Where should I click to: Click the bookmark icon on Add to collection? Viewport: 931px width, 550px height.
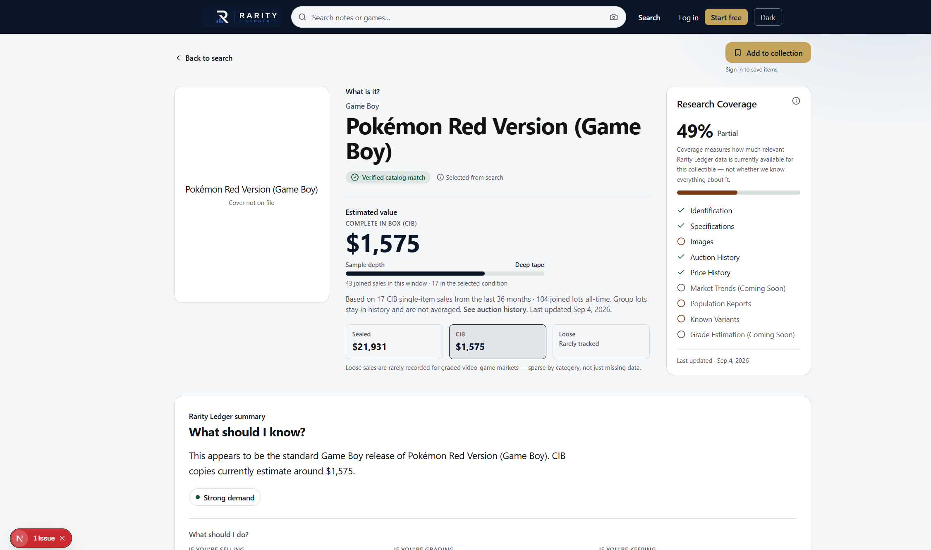click(738, 53)
